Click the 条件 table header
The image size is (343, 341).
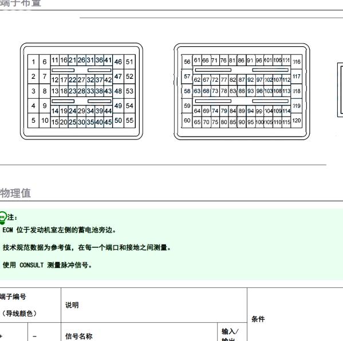click(x=258, y=319)
